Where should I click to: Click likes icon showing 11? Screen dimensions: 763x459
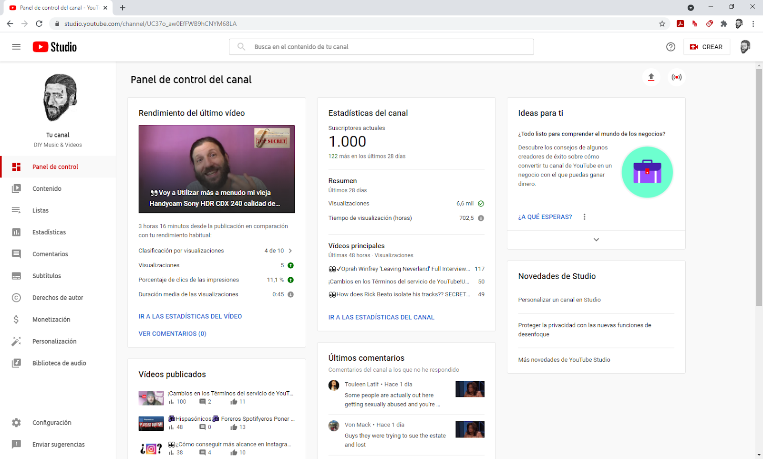[x=234, y=402]
